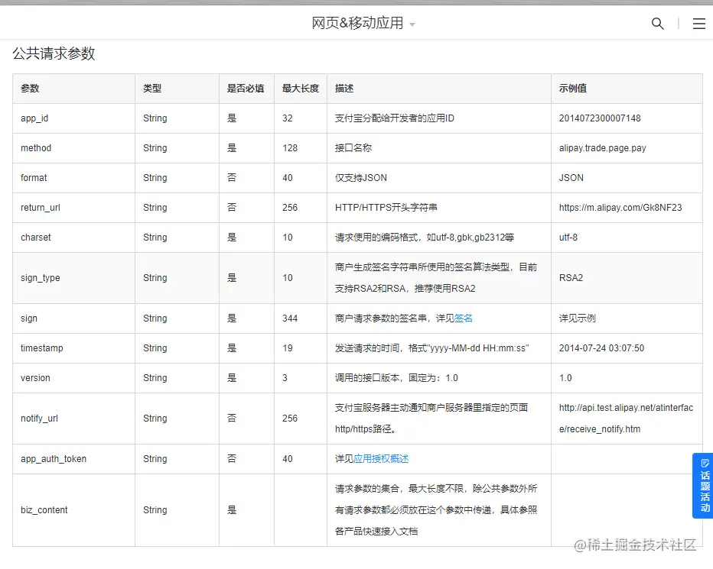Click example value alipay.trade.page.pay
Image resolution: width=713 pixels, height=569 pixels.
click(603, 148)
